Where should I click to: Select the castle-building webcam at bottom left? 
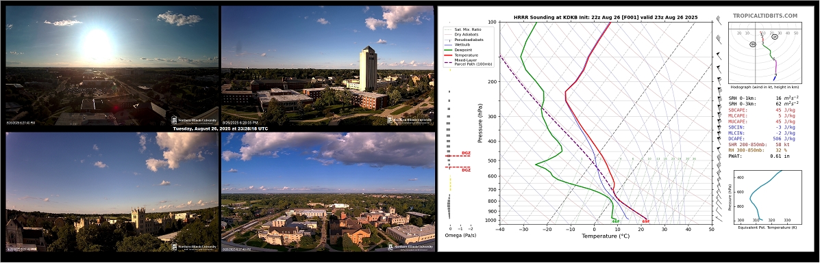112,192
